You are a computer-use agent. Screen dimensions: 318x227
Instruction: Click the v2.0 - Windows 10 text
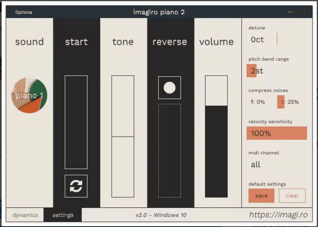coord(161,215)
